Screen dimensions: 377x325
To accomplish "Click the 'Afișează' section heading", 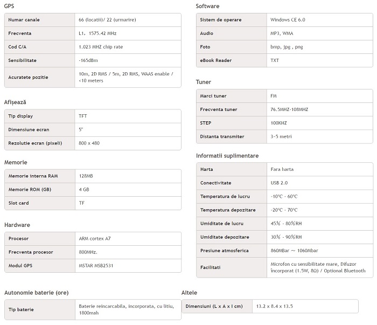I will pyautogui.click(x=15, y=102).
